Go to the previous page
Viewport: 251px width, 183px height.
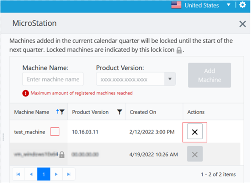pos(31,174)
